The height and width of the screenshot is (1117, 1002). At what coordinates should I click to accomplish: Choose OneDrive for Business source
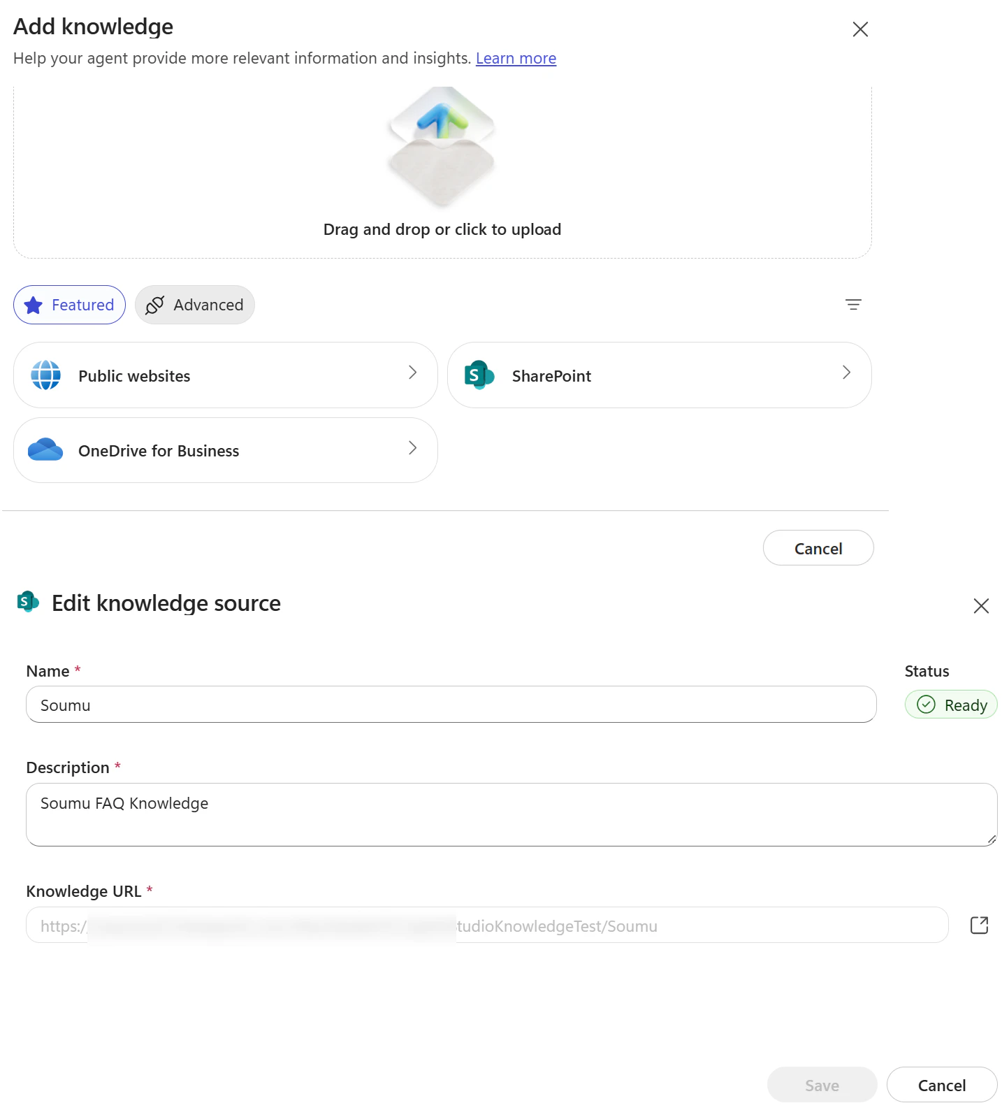pos(226,450)
